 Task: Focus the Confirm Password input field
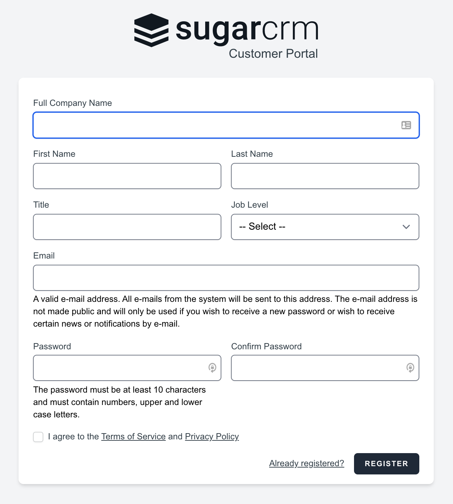(316, 368)
